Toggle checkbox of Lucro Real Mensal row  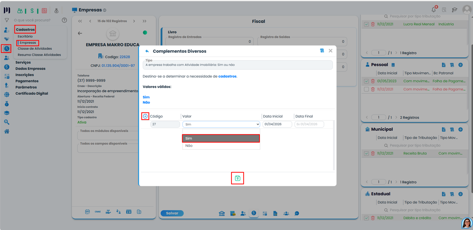(x=366, y=24)
